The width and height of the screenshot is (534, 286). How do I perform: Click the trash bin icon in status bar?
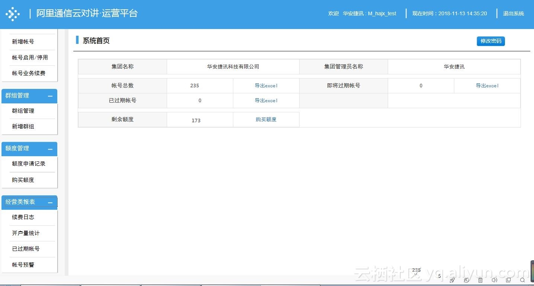[480, 280]
